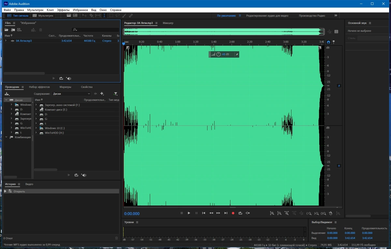
Task: Click Zoom Out Amplitude icon
Action: point(279,213)
